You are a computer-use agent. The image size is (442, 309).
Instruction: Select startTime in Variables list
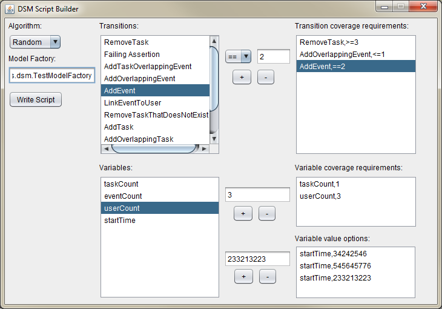click(x=120, y=221)
